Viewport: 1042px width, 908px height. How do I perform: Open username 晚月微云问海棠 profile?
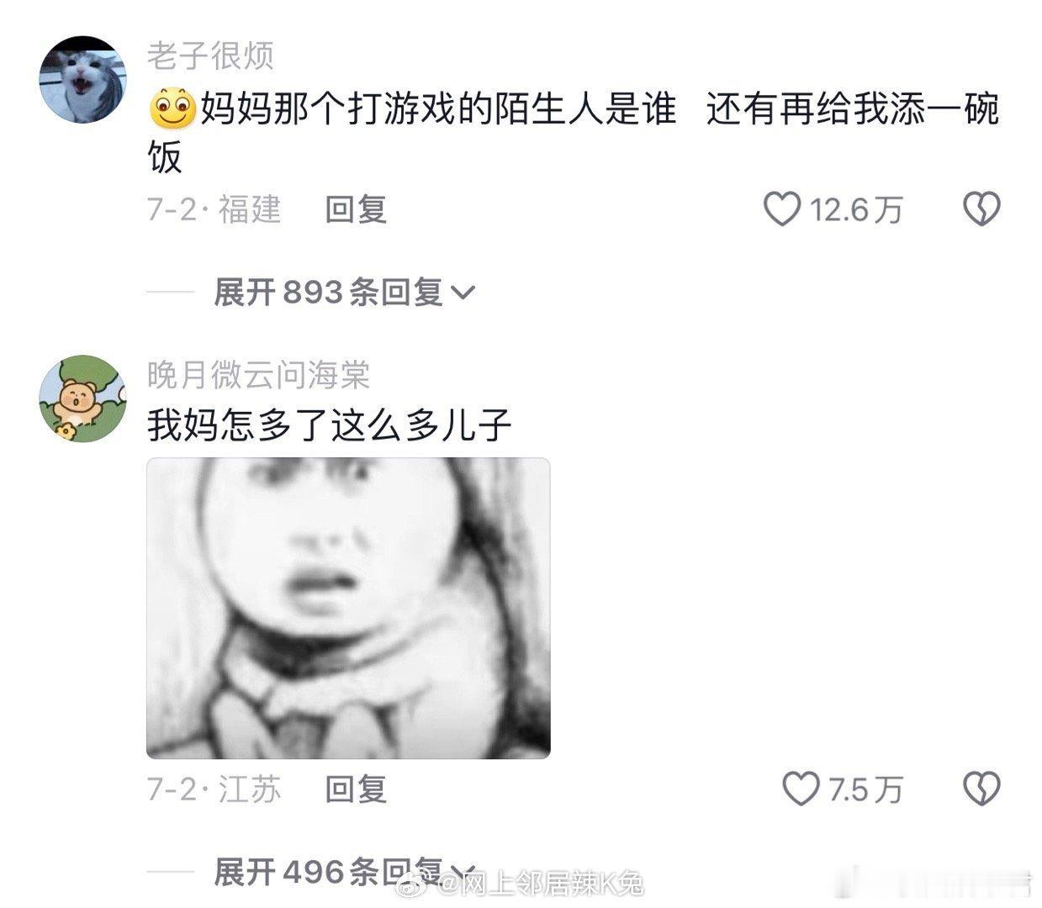(258, 375)
